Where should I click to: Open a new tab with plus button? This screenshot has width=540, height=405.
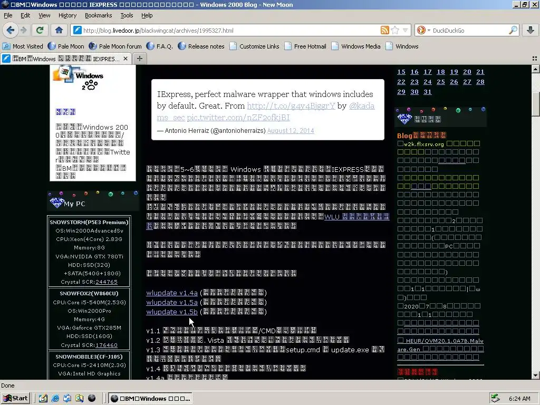(x=139, y=59)
